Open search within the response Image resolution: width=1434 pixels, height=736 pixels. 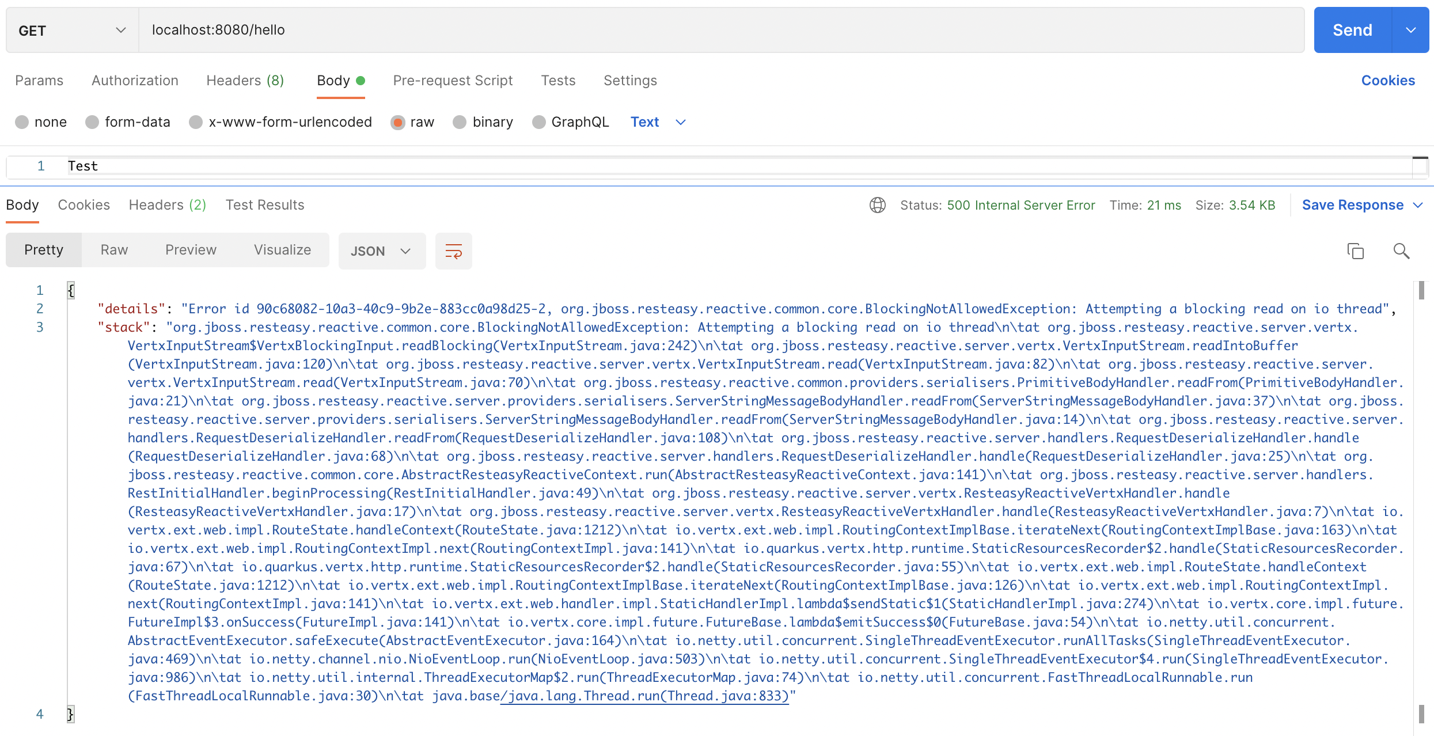[1401, 251]
